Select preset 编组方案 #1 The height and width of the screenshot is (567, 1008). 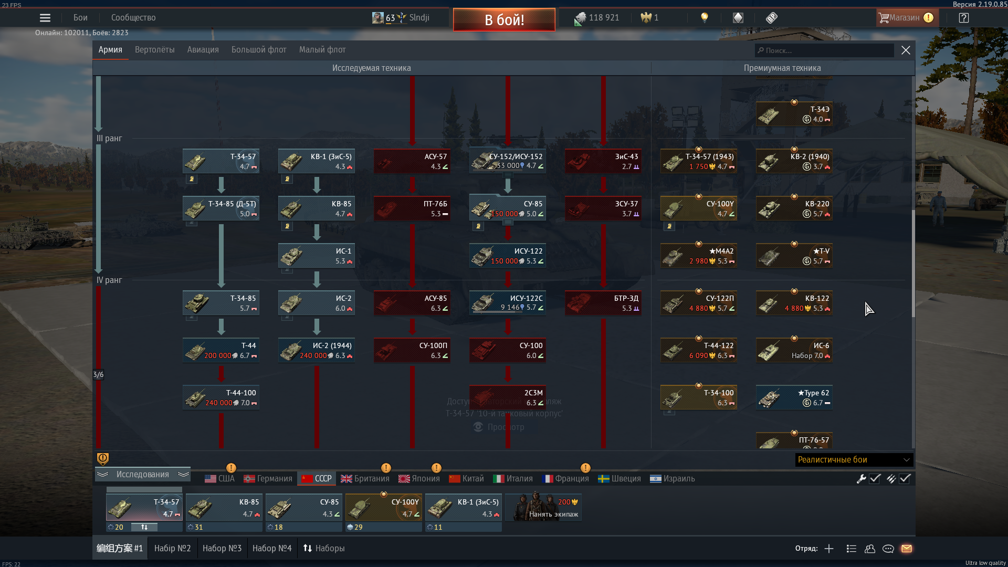[120, 549]
